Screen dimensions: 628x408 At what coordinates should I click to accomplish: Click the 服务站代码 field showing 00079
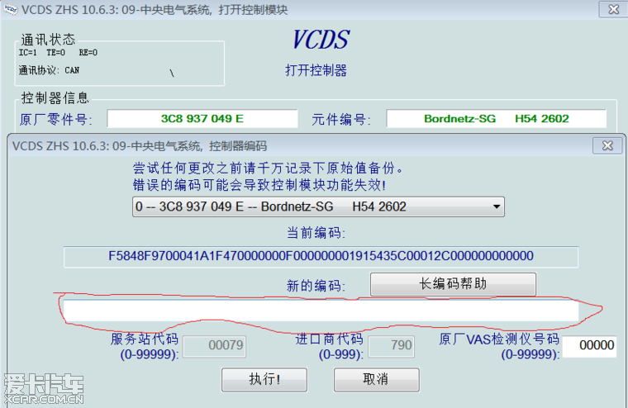click(215, 346)
